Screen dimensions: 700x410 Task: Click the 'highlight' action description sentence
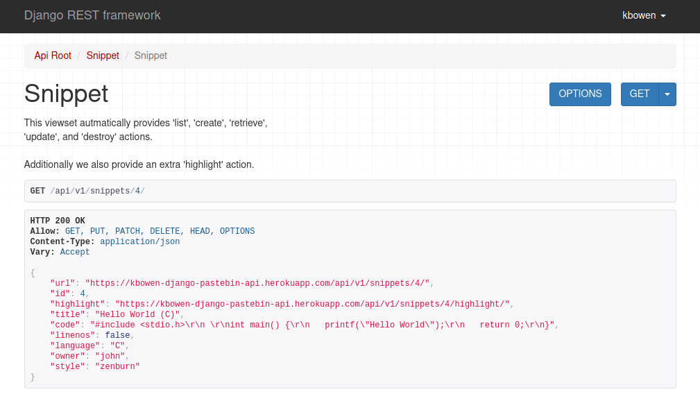139,164
